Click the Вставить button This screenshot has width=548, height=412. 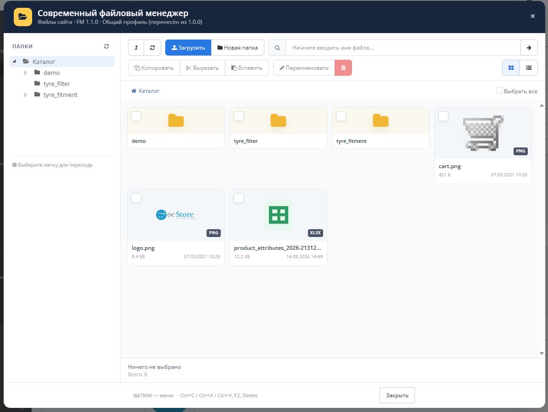click(247, 68)
